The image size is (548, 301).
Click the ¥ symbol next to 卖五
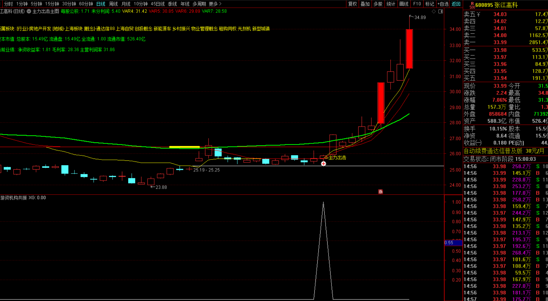pos(478,14)
